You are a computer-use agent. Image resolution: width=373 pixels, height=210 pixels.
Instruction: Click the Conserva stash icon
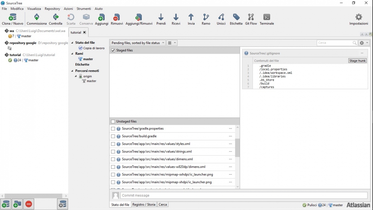coord(86,17)
